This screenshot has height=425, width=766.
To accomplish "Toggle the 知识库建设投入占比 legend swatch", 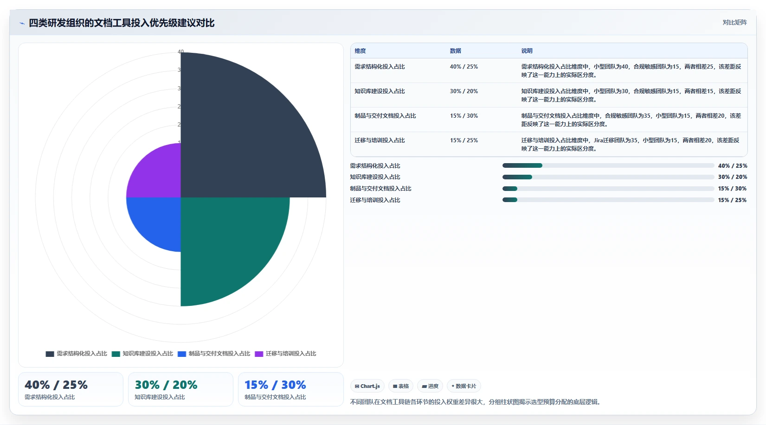I will coord(116,354).
